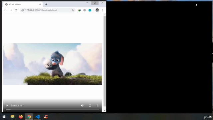Close the HTML Videos tab
The height and width of the screenshot is (120, 213).
point(40,4)
